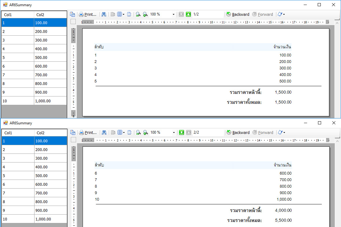Go to next page in 1/2 viewer
This screenshot has width=341, height=227.
pos(188,14)
